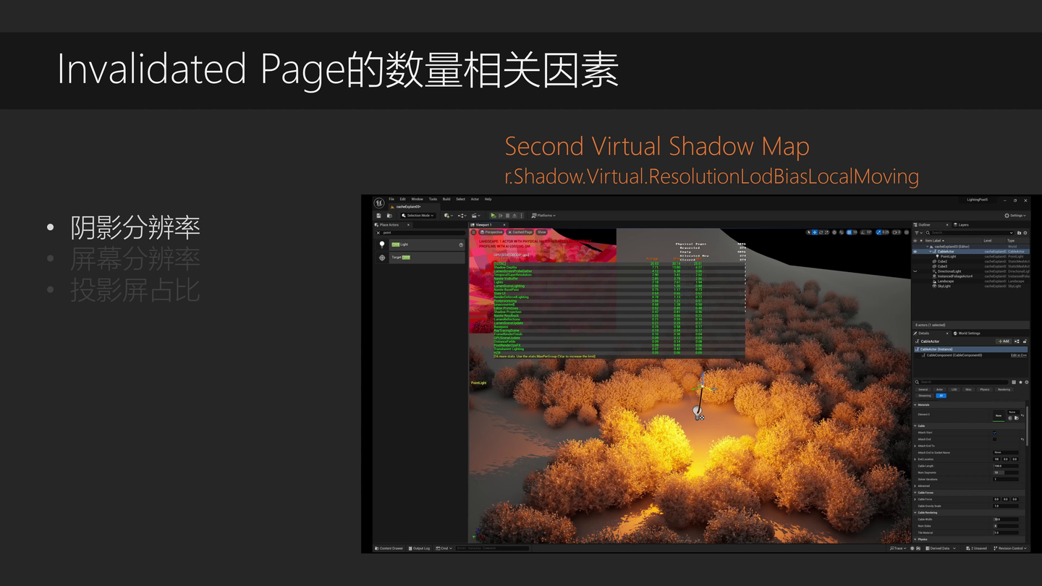Click the viewport Show button

[541, 232]
